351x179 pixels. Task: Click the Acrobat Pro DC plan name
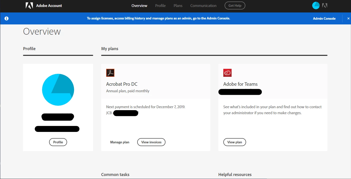click(x=122, y=84)
